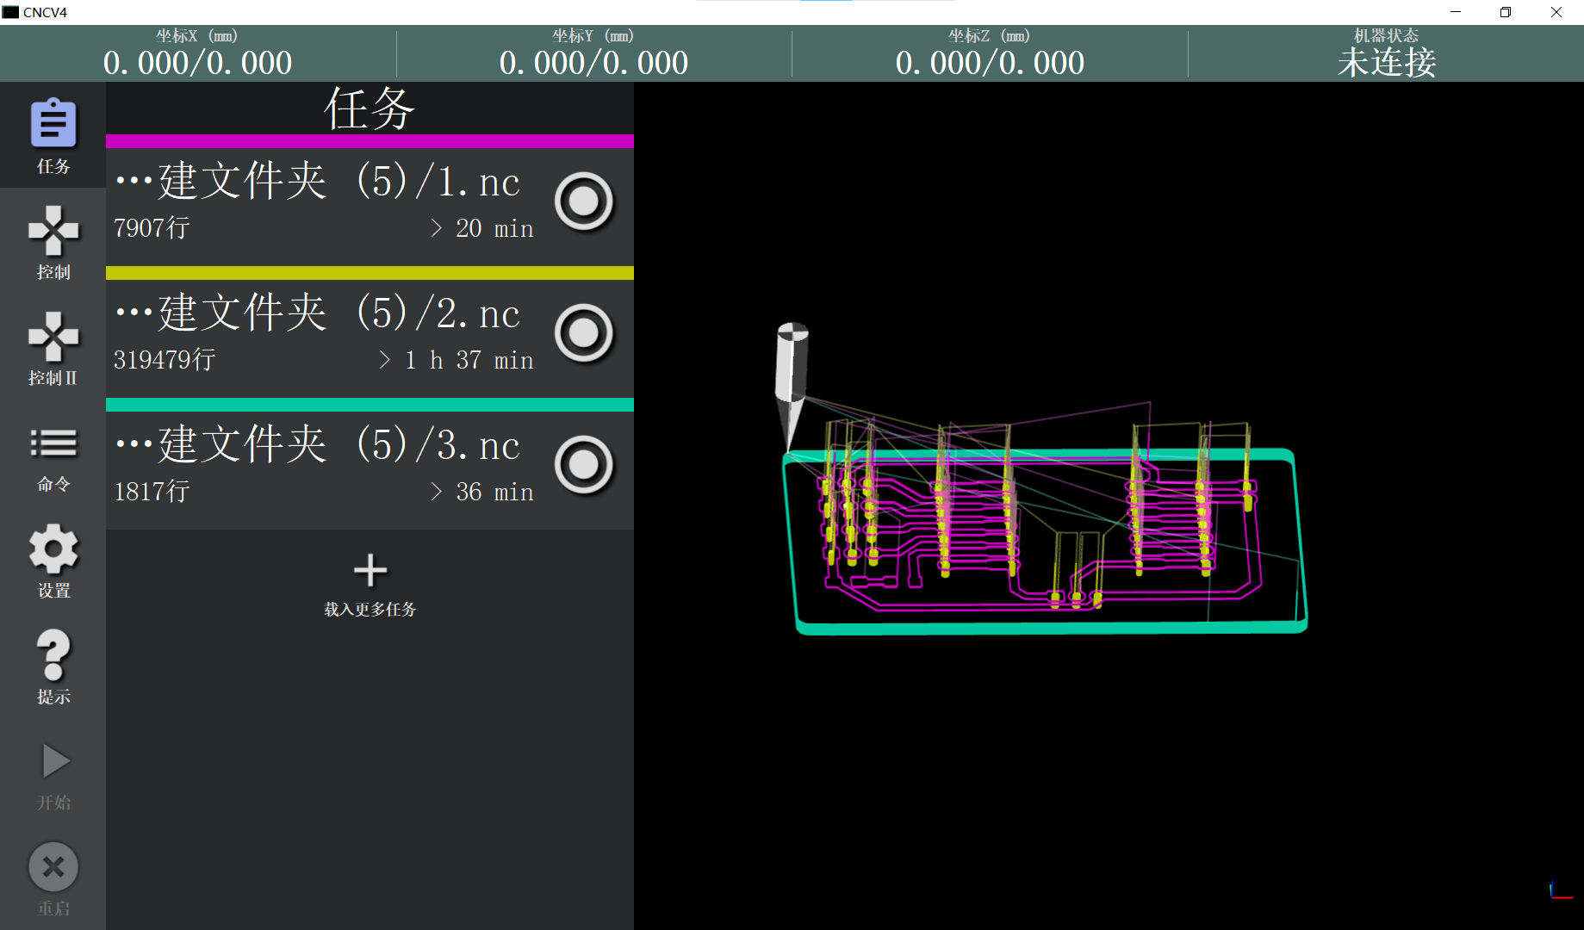The height and width of the screenshot is (930, 1584).
Task: Click the magenta color bar above 1.nc
Action: [x=370, y=141]
